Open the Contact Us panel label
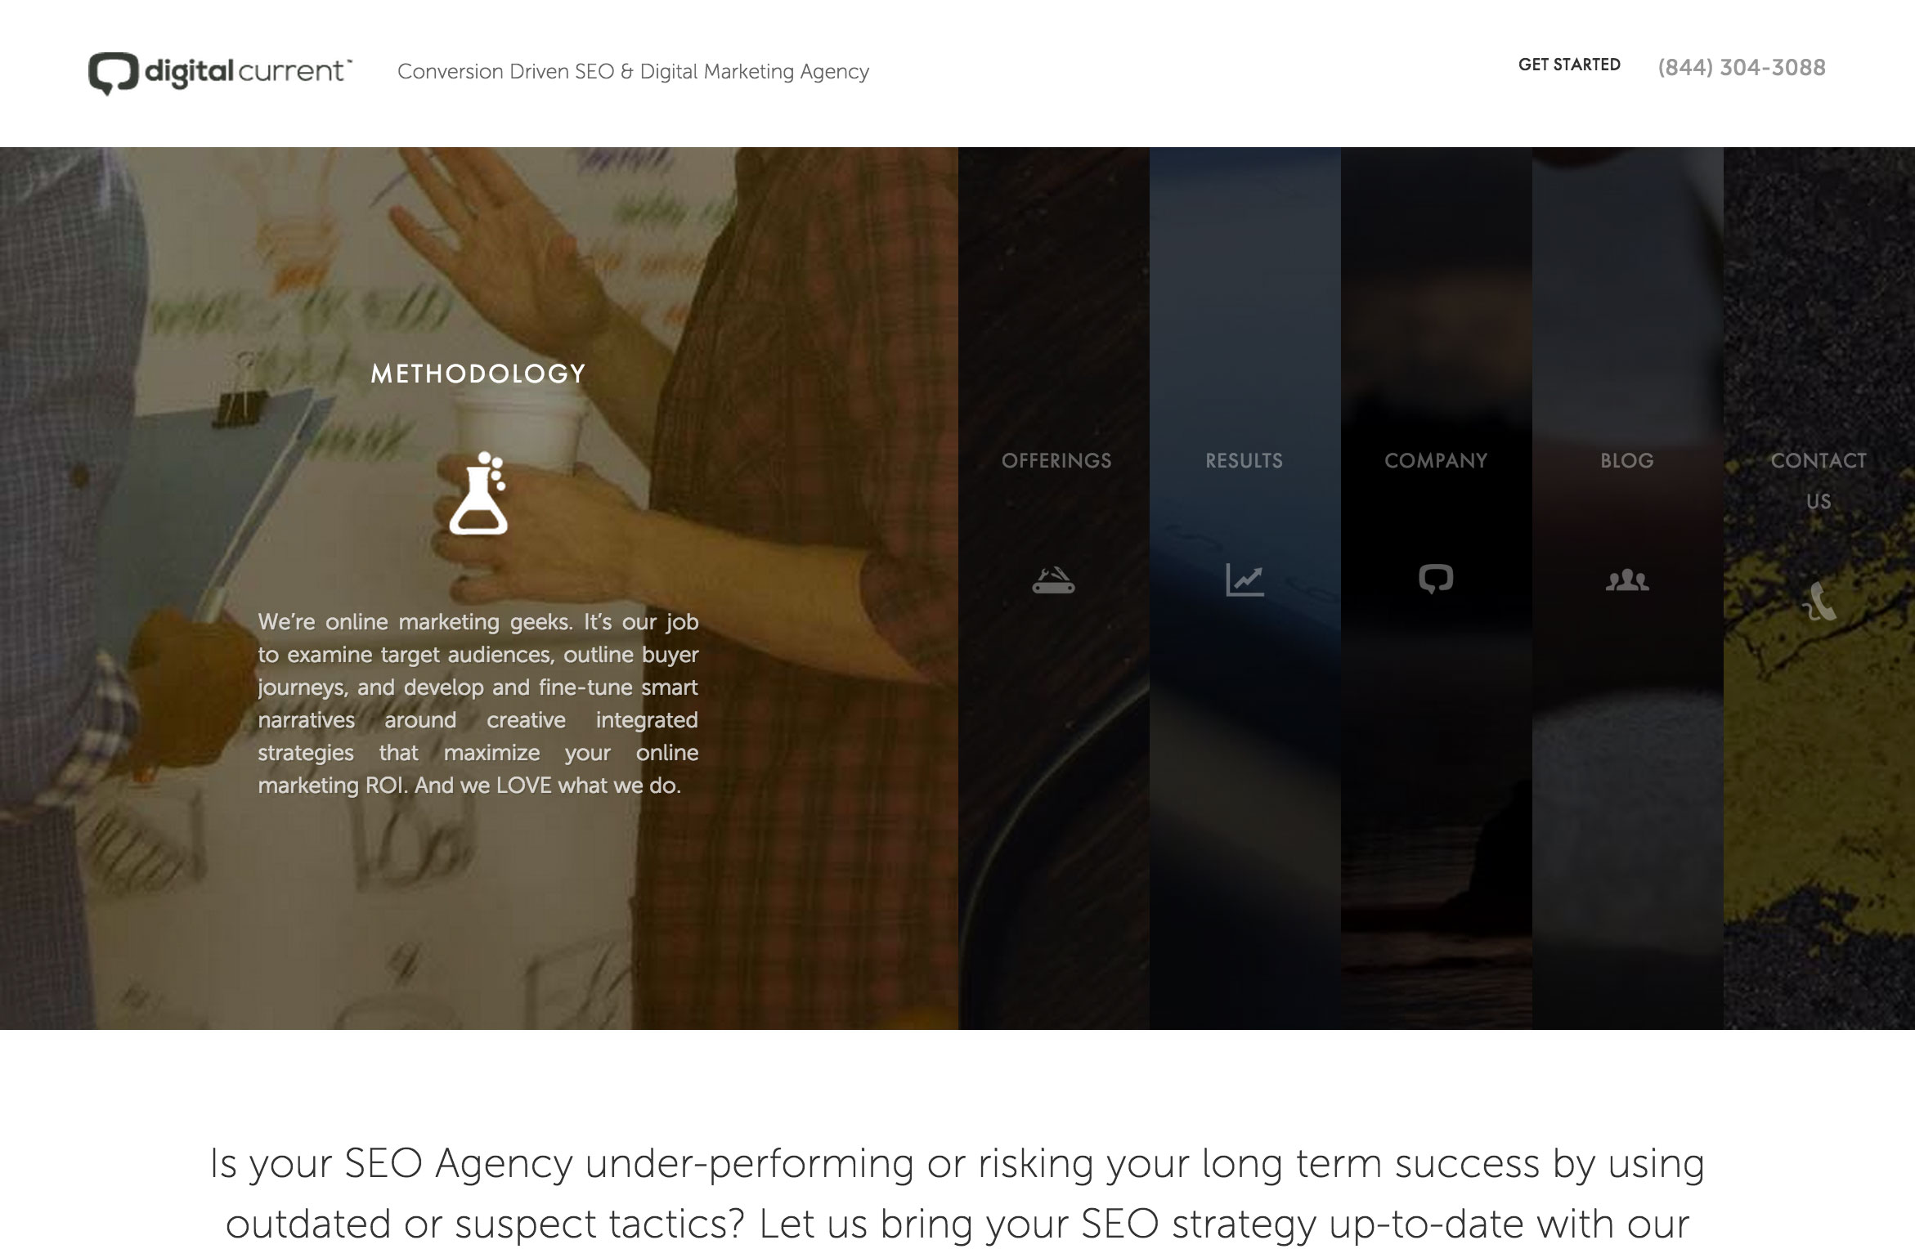The image size is (1915, 1249). coord(1819,481)
